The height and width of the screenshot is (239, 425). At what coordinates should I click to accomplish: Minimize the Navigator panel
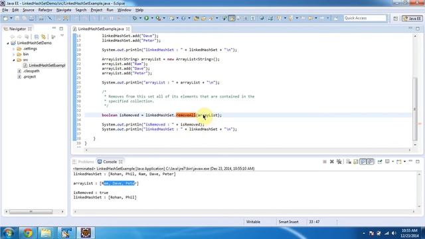(x=54, y=29)
